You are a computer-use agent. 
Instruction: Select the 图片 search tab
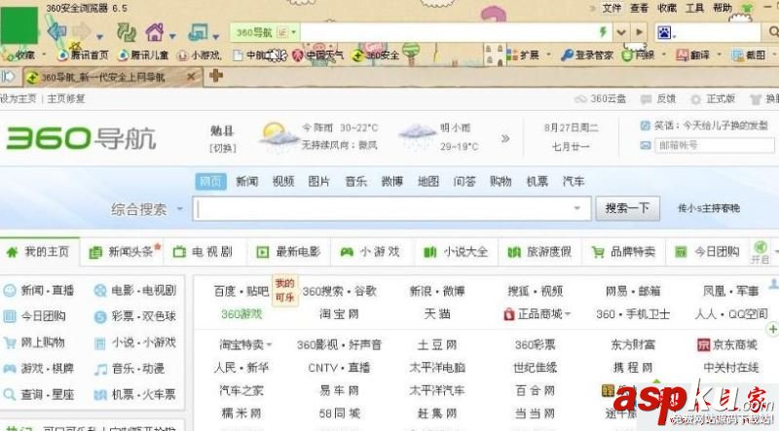(319, 182)
